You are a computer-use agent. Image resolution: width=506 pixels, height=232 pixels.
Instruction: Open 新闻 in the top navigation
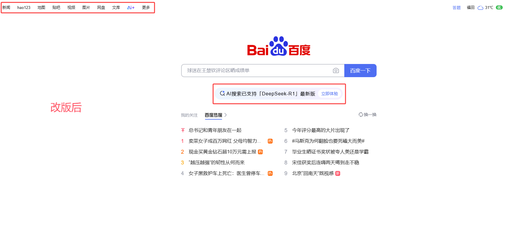6,7
